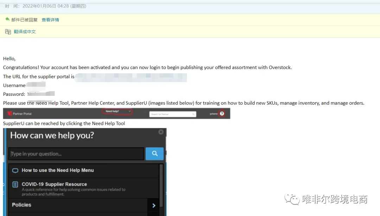
Task: Click the Partner Portal header screenshot image
Action: 116,113
